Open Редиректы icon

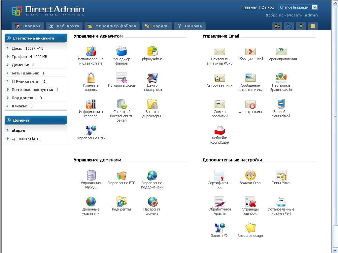(121, 202)
